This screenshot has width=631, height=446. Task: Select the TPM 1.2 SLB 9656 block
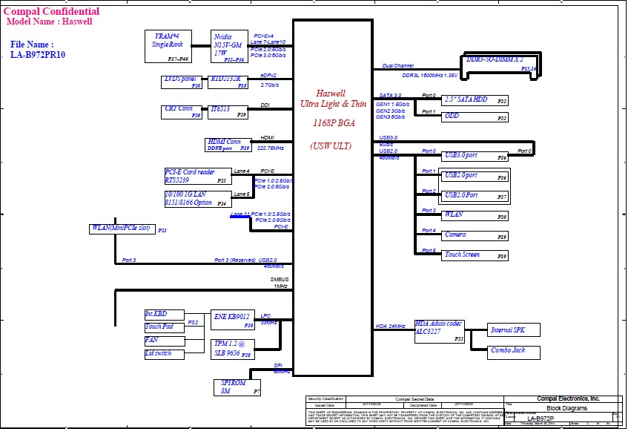(x=234, y=349)
